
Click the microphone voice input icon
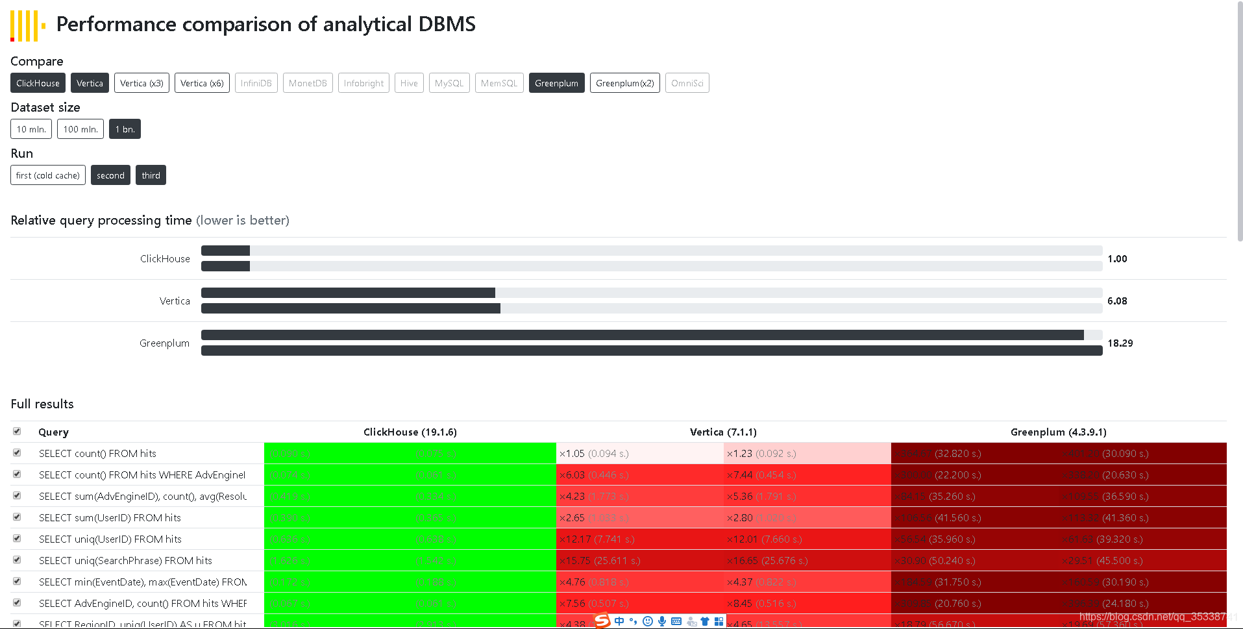click(661, 621)
